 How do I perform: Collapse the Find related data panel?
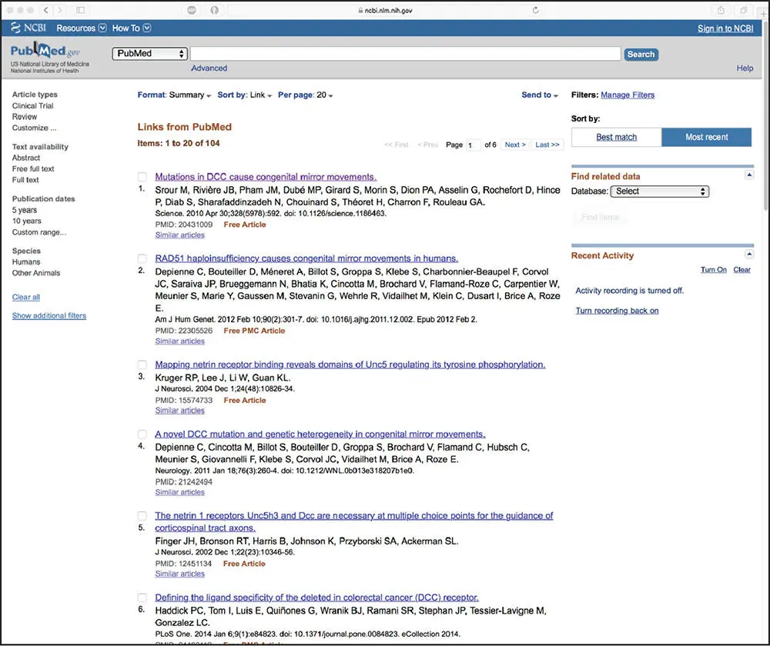[749, 175]
